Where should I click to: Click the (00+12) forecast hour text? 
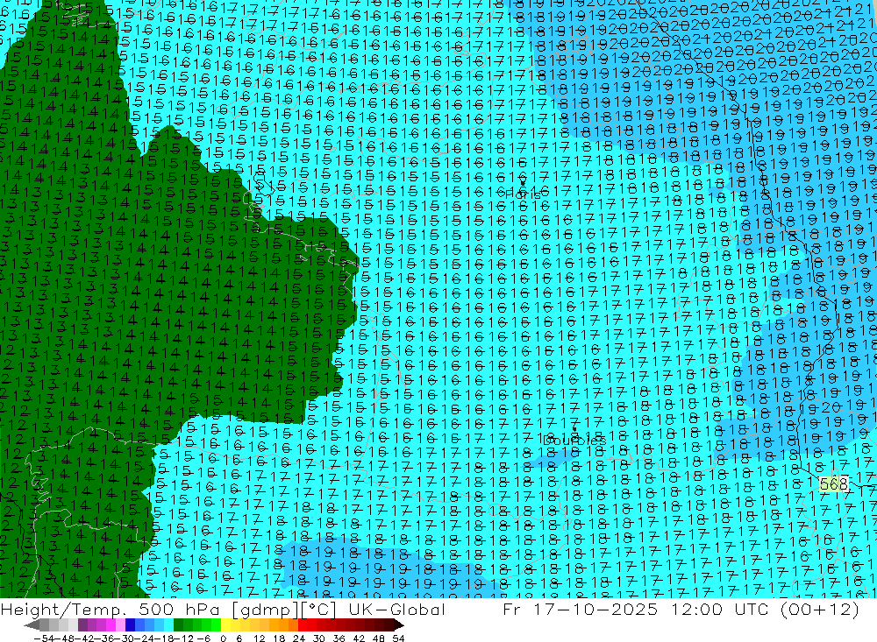point(821,610)
